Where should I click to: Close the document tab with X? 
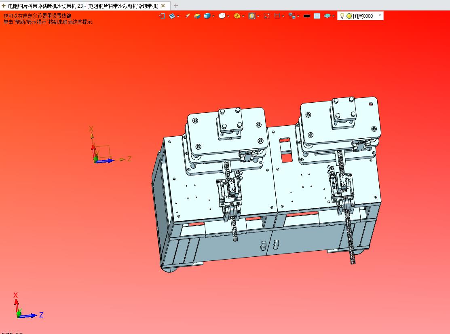pyautogui.click(x=163, y=6)
